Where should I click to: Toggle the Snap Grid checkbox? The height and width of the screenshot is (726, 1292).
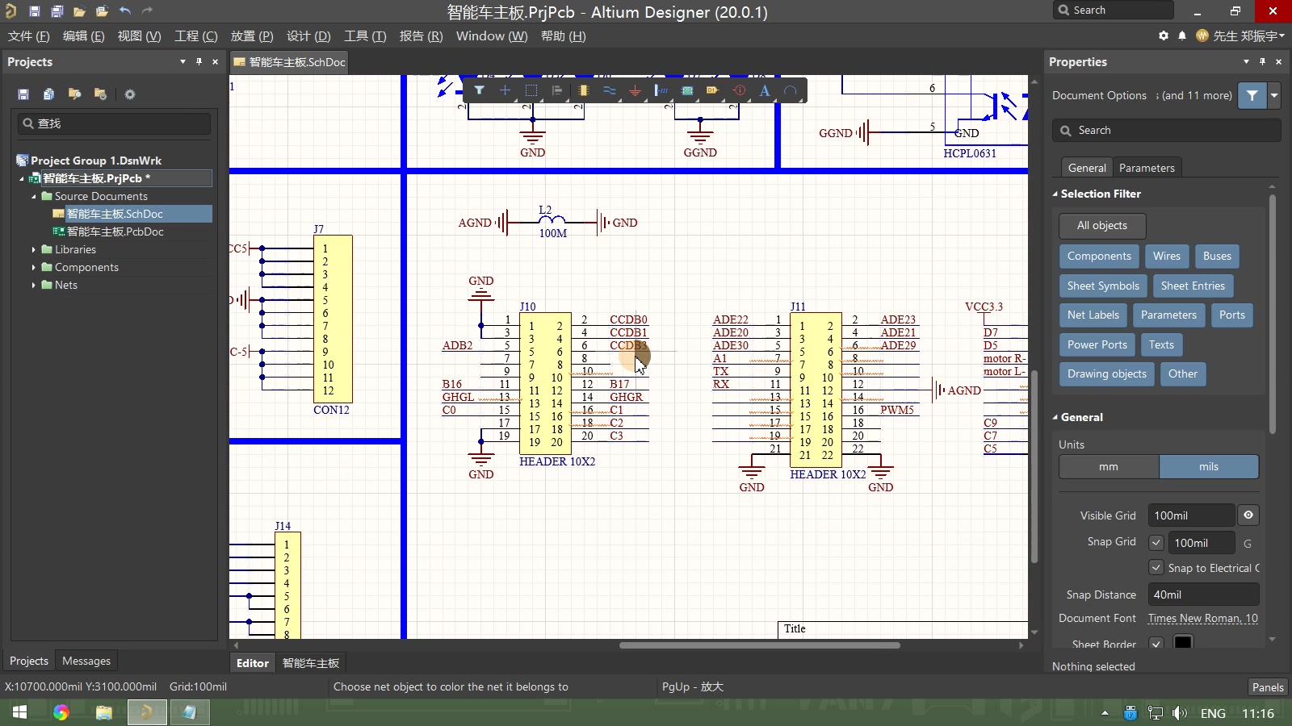1156,542
